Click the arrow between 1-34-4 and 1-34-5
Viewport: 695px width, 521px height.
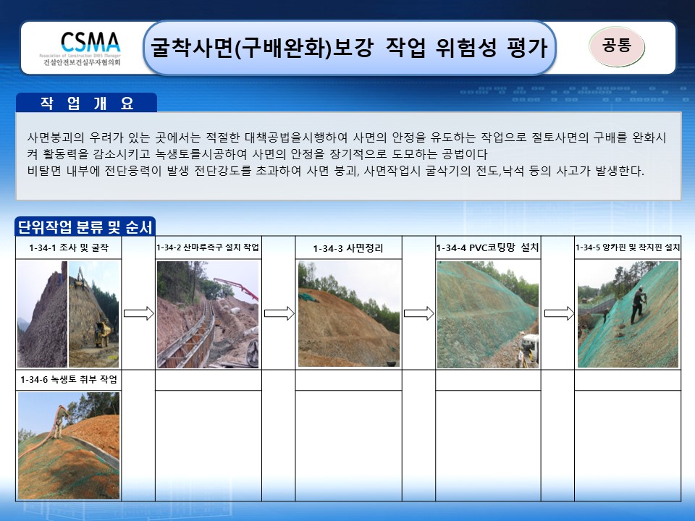click(559, 313)
